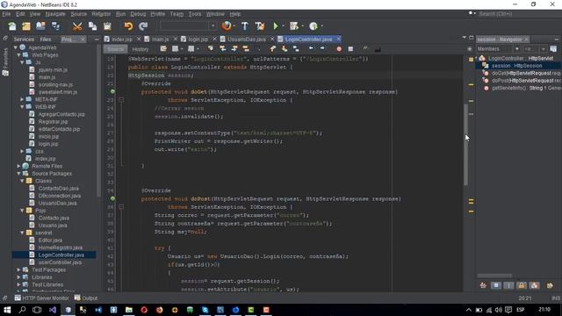Open the run configuration combo box
Screen dimensions: 562x316
(188, 25)
